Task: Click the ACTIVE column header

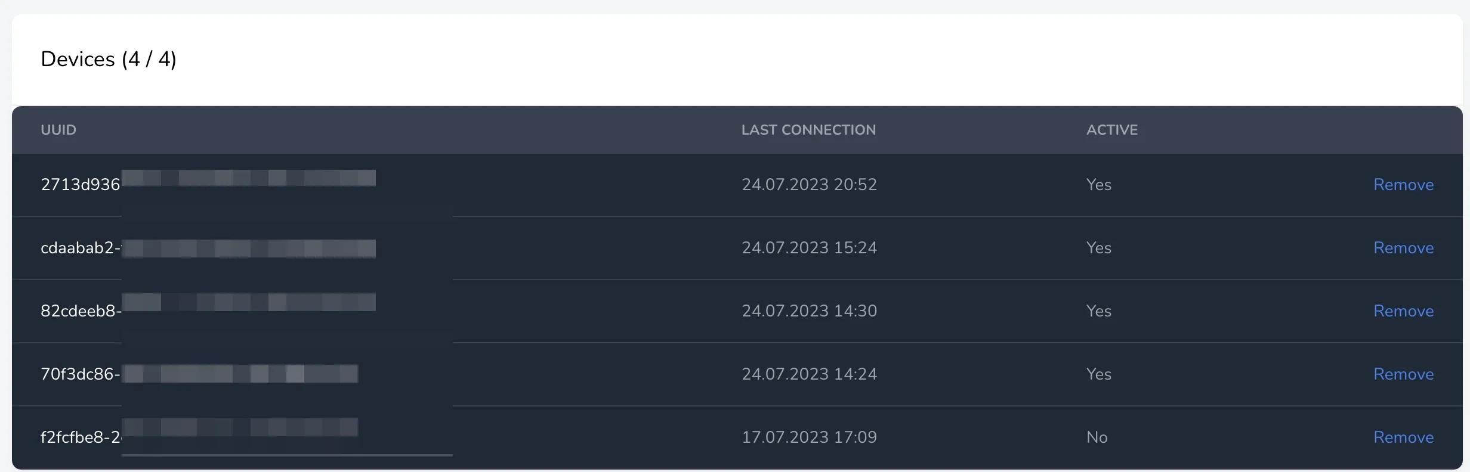Action: point(1112,130)
